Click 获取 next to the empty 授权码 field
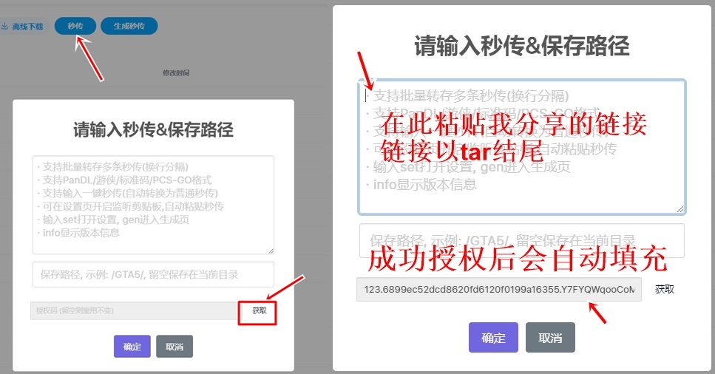 point(260,310)
